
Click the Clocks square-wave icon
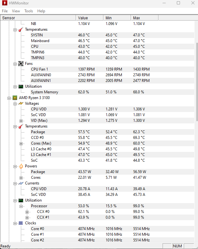[21, 223]
